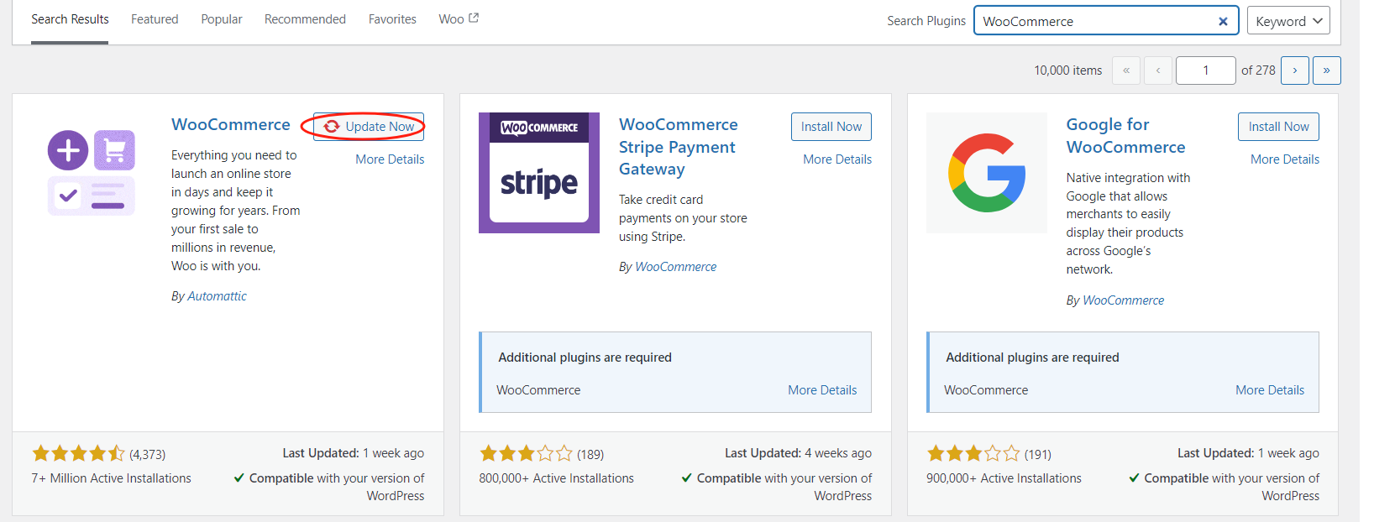This screenshot has width=1374, height=522.
Task: Open WooCommerce author link on Google card
Action: point(1124,300)
